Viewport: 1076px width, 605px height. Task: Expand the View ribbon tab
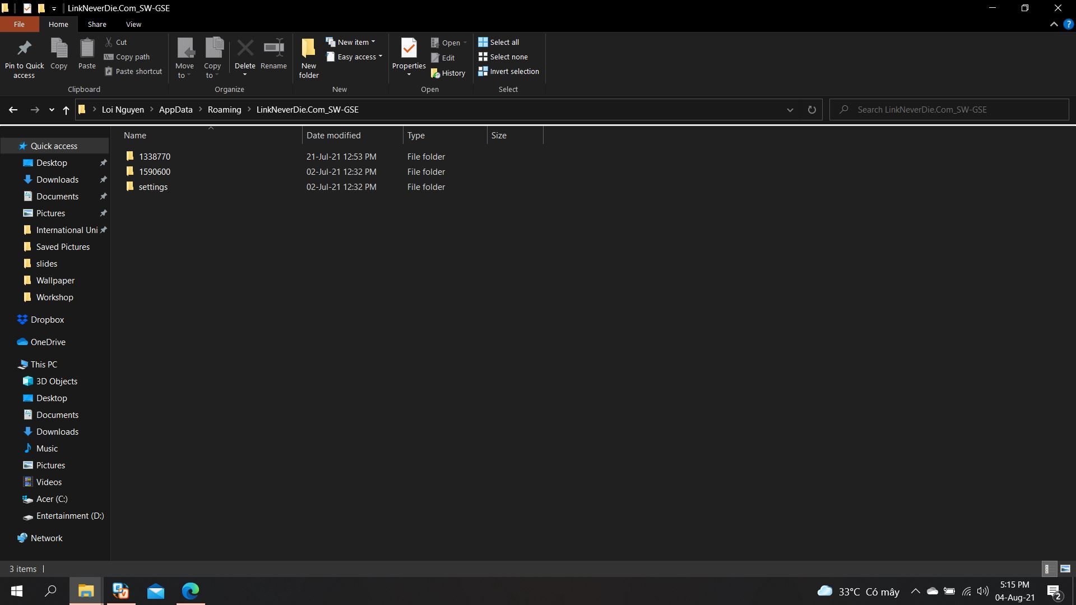point(133,25)
